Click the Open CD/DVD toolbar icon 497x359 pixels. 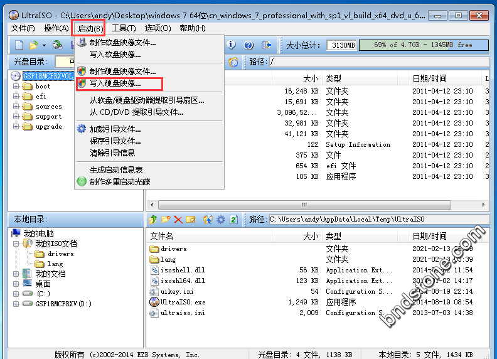click(x=57, y=45)
